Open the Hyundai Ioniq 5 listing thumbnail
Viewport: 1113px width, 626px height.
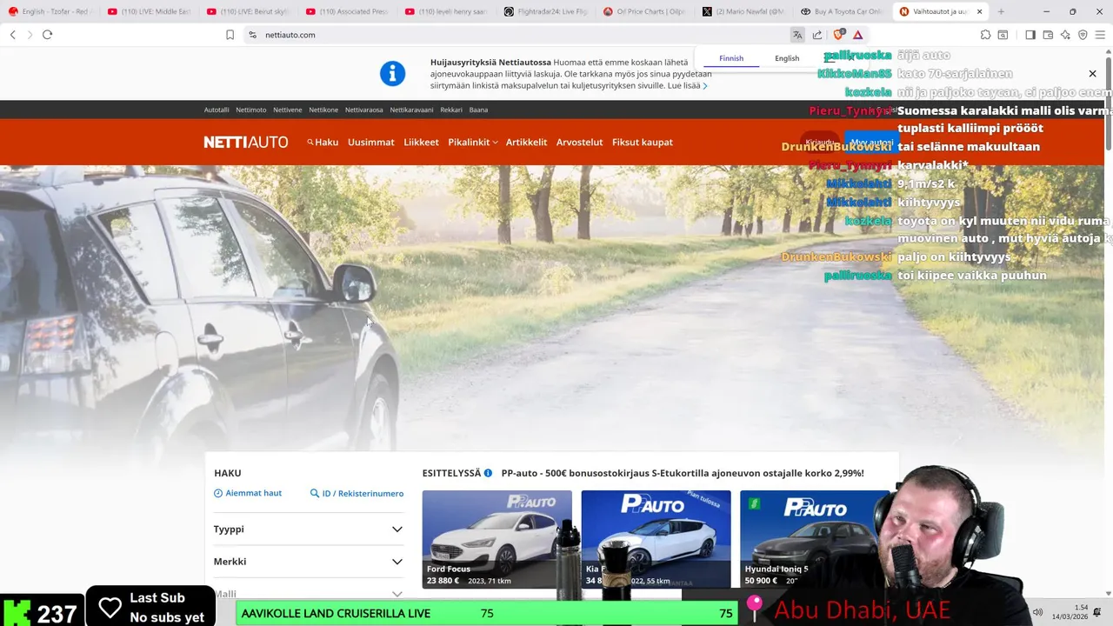pos(815,539)
